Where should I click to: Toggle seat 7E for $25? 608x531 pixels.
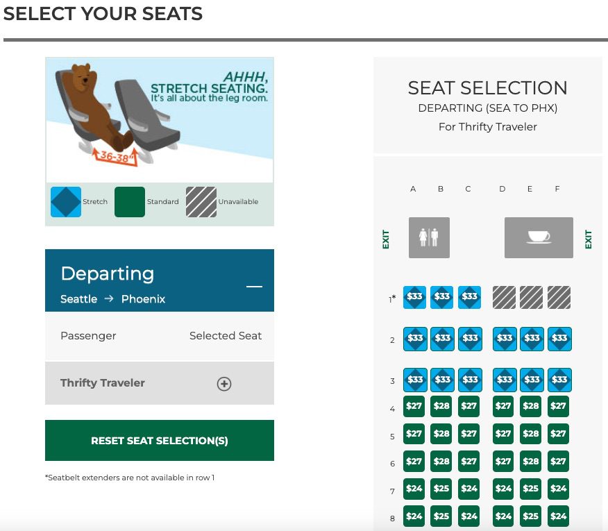[x=531, y=489]
